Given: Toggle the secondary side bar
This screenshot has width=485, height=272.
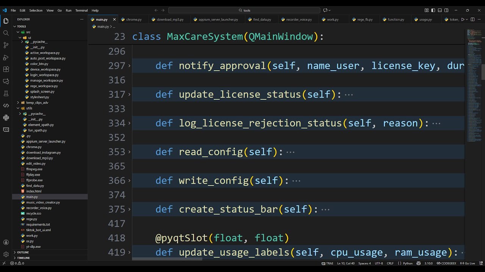Looking at the screenshot, I should pos(446,10).
